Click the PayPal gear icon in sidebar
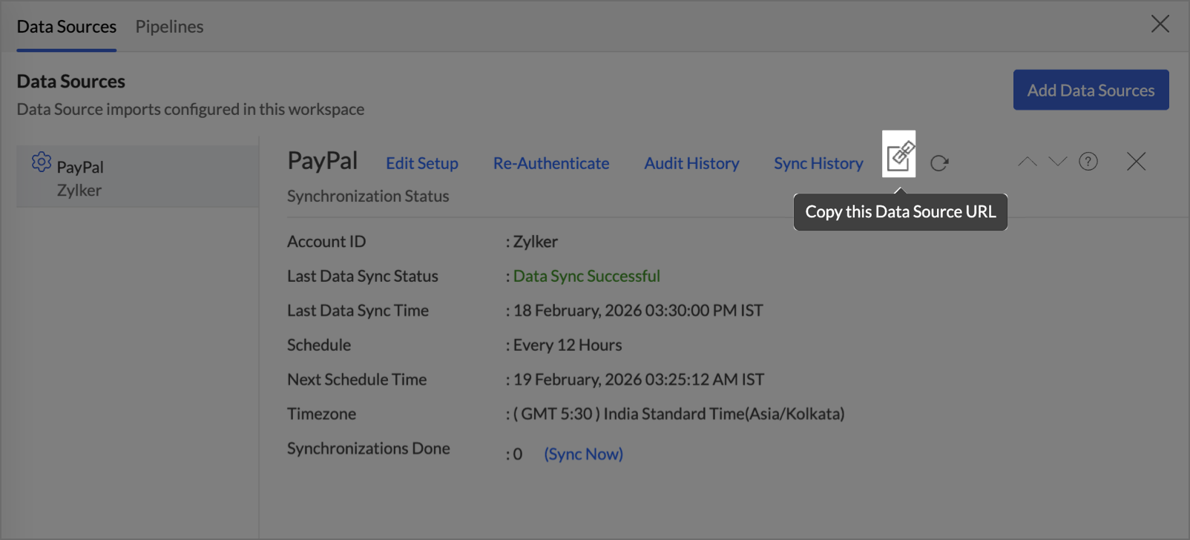The width and height of the screenshot is (1190, 540). (x=42, y=162)
